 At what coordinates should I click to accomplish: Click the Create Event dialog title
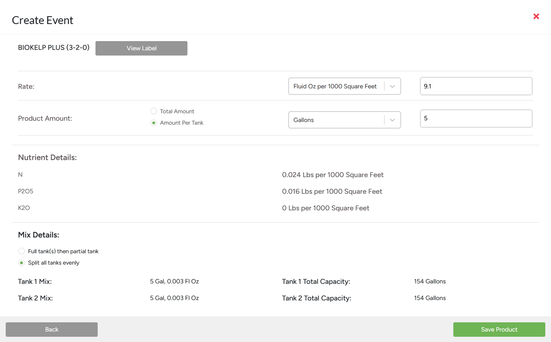42,21
